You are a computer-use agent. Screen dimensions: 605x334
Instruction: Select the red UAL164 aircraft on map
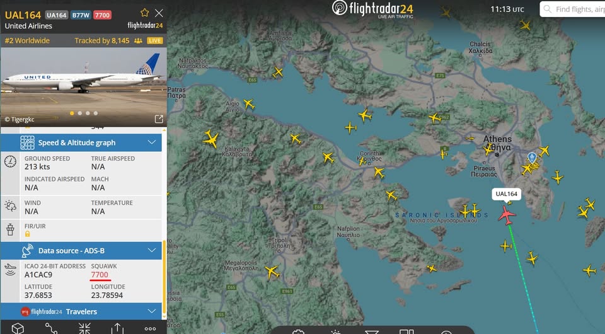point(507,215)
